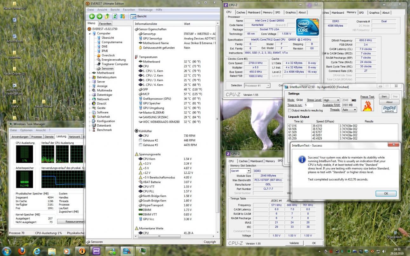Enable Output results to results.log checkbox

click(x=289, y=110)
